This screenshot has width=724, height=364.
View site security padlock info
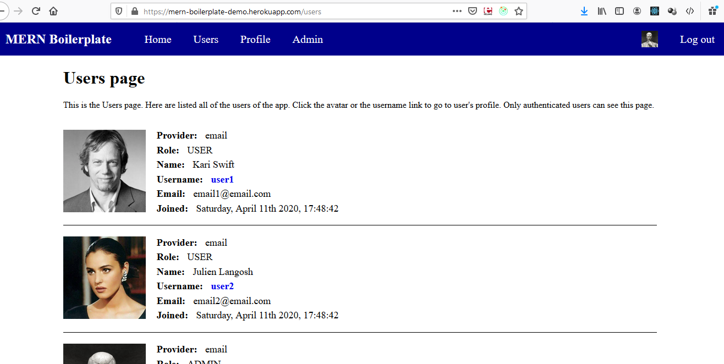click(135, 11)
